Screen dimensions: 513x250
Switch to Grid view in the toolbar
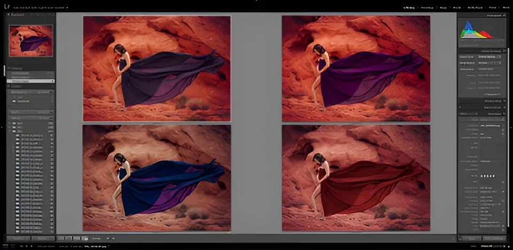pos(60,238)
